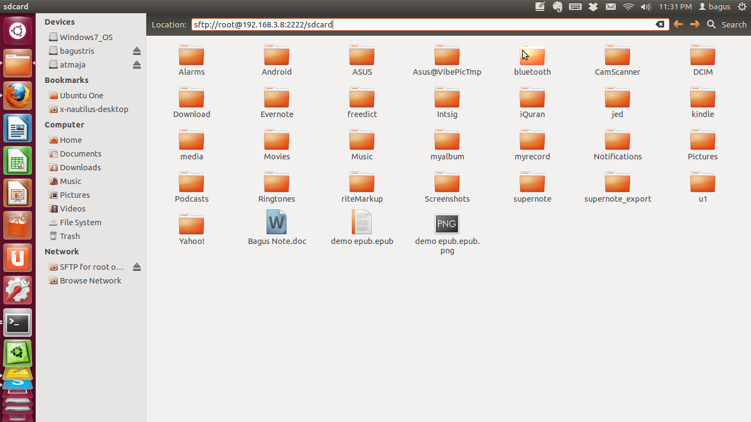This screenshot has height=422, width=751.
Task: Open the session gear menu
Action: click(x=742, y=7)
